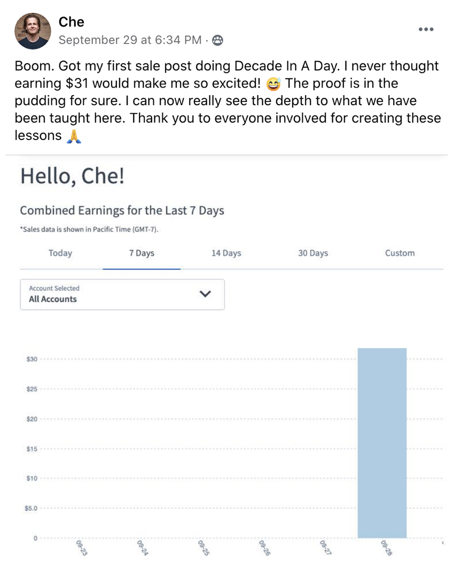Click the 09-28 earnings bar
The height and width of the screenshot is (564, 454).
pyautogui.click(x=382, y=443)
